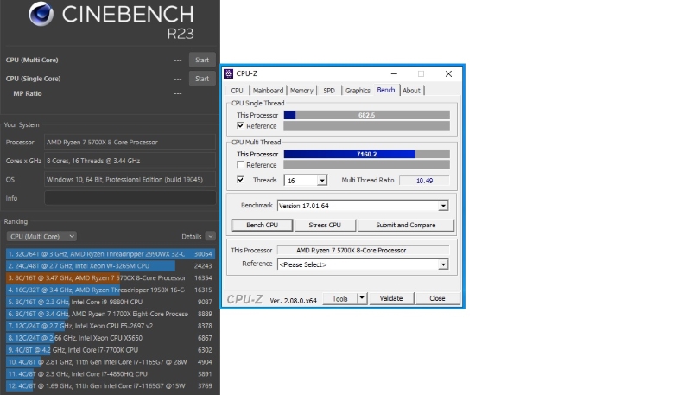Open the SPD tab
Image resolution: width=691 pixels, height=395 pixels.
pos(329,91)
